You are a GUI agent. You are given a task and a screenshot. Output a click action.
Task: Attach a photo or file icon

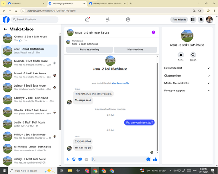[x=74, y=160]
